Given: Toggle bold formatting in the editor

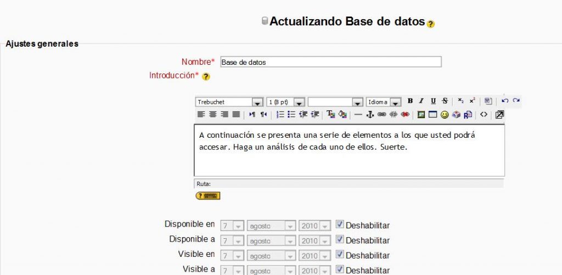Looking at the screenshot, I should pos(410,101).
